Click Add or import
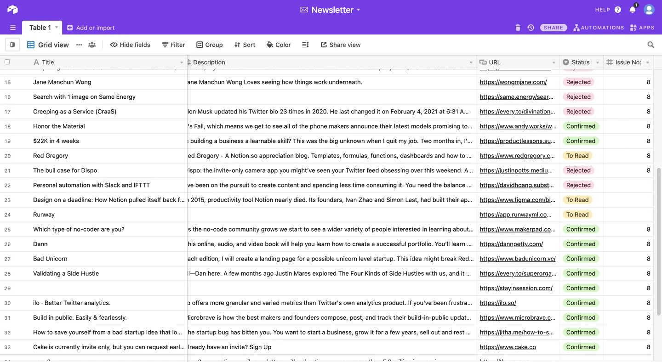 coord(91,28)
